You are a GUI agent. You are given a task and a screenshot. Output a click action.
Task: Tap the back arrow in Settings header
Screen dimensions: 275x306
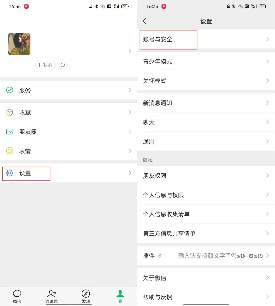click(144, 21)
